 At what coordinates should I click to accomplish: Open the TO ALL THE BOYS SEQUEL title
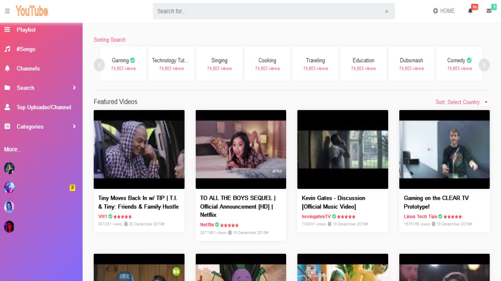click(x=238, y=206)
